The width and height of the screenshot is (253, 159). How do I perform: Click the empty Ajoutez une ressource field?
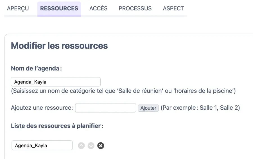pyautogui.click(x=106, y=108)
